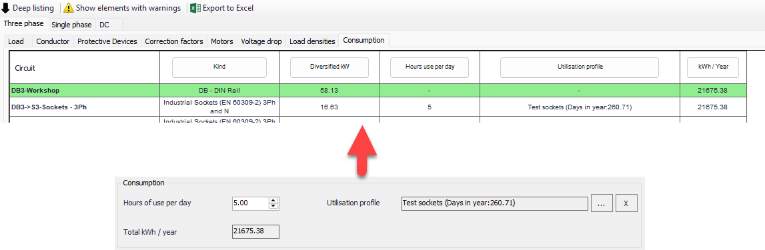Click the yellow warning triangle icon

69,8
